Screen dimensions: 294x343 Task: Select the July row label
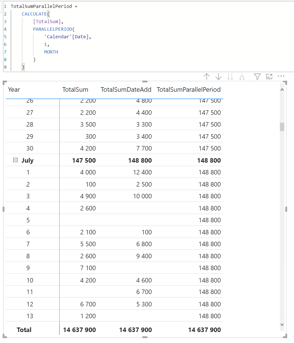pos(27,160)
